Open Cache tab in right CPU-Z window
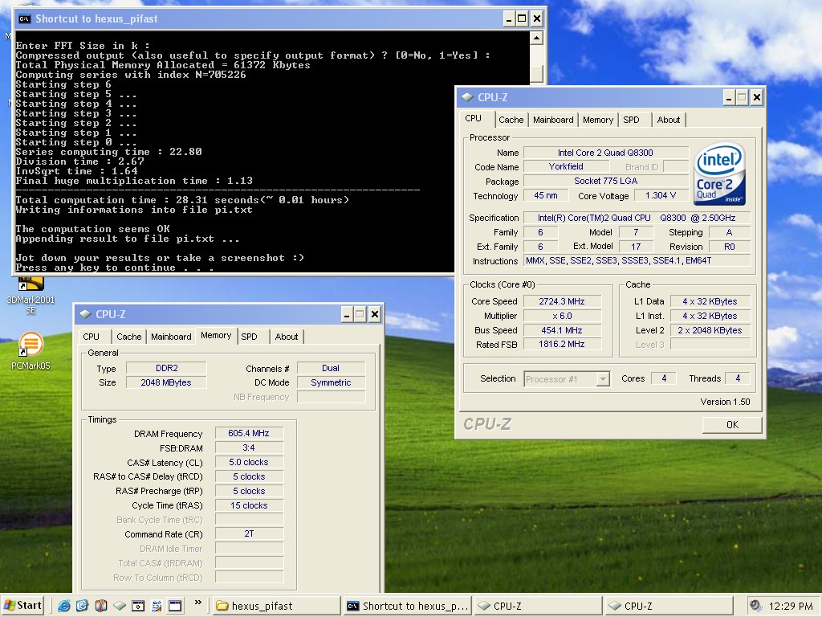Image resolution: width=822 pixels, height=617 pixels. point(511,120)
